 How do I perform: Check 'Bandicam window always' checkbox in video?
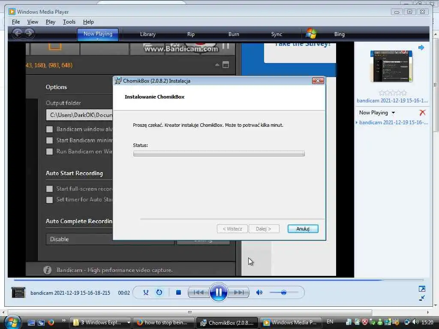click(x=49, y=129)
